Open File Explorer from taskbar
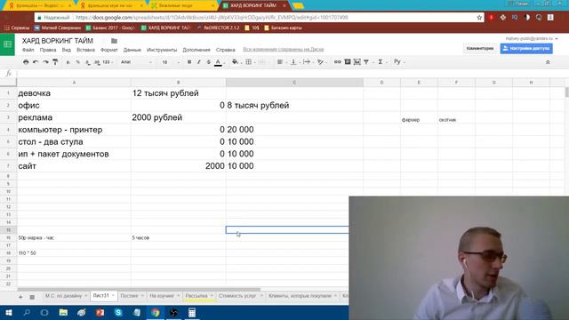This screenshot has width=569, height=320. click(63, 313)
